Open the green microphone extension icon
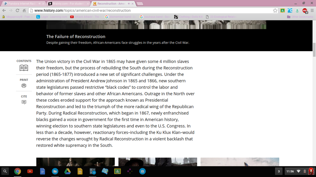 click(x=298, y=11)
